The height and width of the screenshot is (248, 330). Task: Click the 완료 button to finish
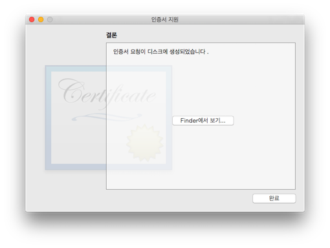pos(274,198)
